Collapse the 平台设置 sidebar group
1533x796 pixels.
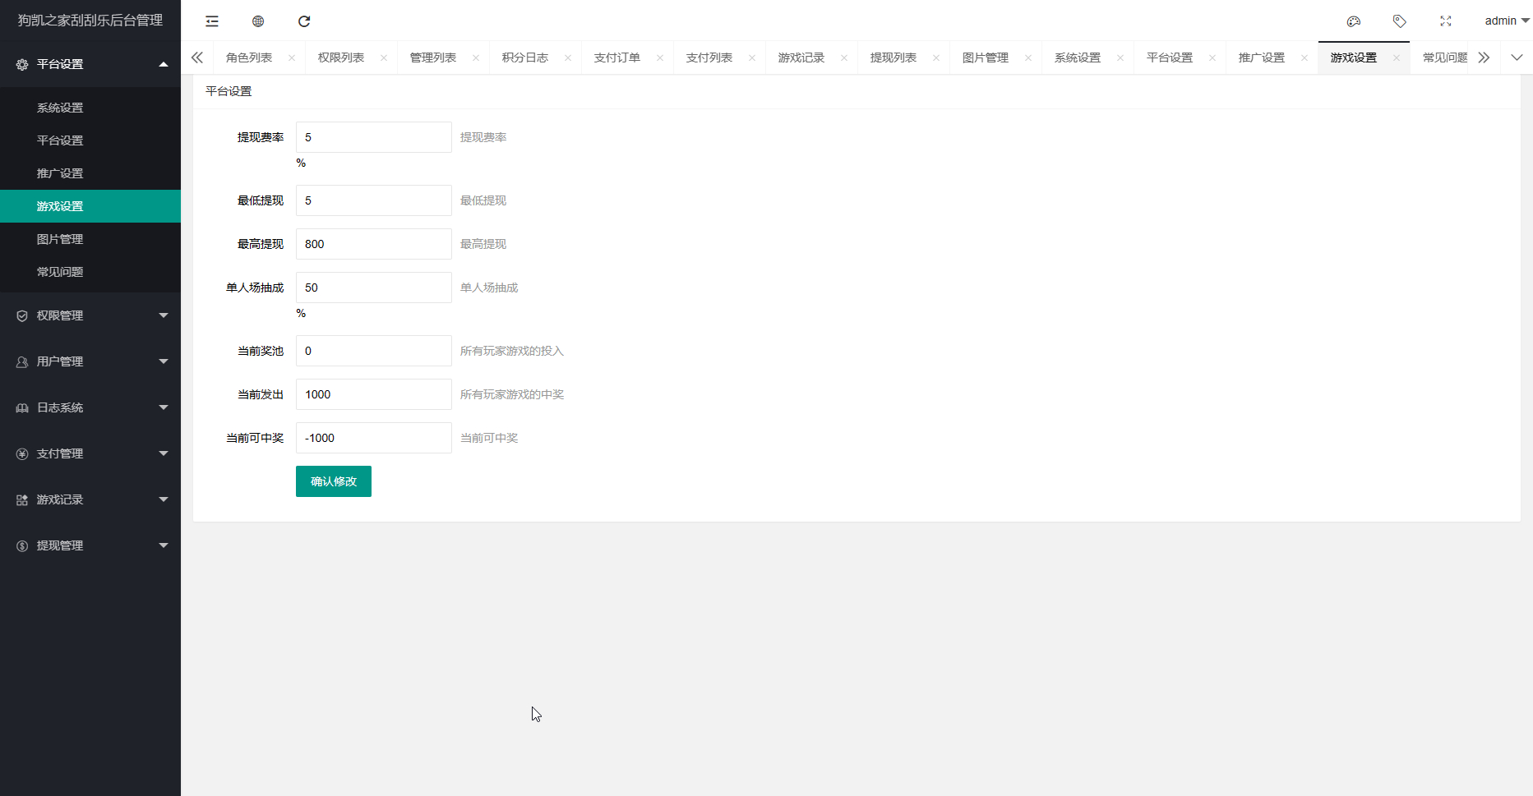click(90, 64)
